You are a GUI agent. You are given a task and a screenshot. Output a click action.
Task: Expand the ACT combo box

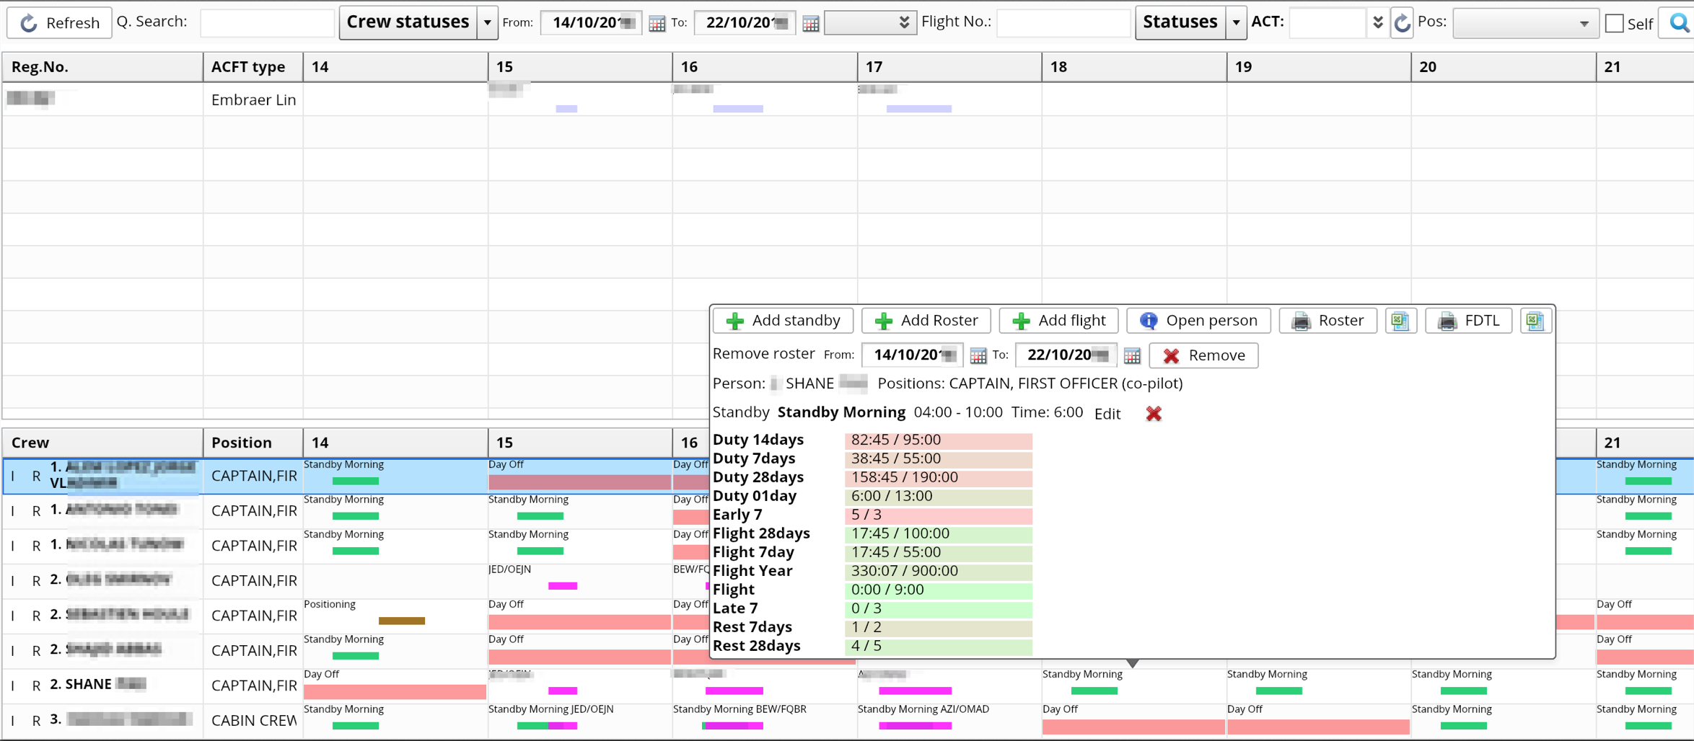(x=1378, y=22)
